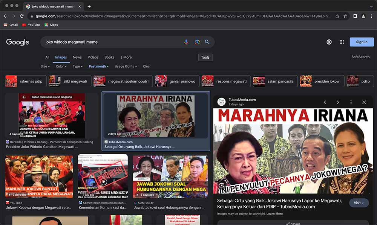Open three-dot options in preview panel
Viewport: 377px width, 225px height.
(351, 102)
